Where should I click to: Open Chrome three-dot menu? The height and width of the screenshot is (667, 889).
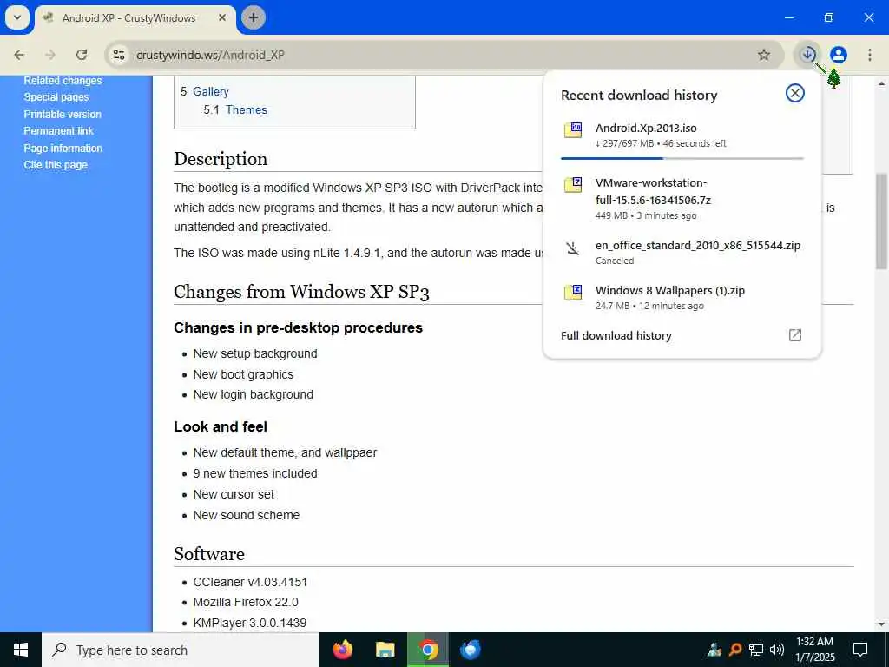[x=869, y=55]
